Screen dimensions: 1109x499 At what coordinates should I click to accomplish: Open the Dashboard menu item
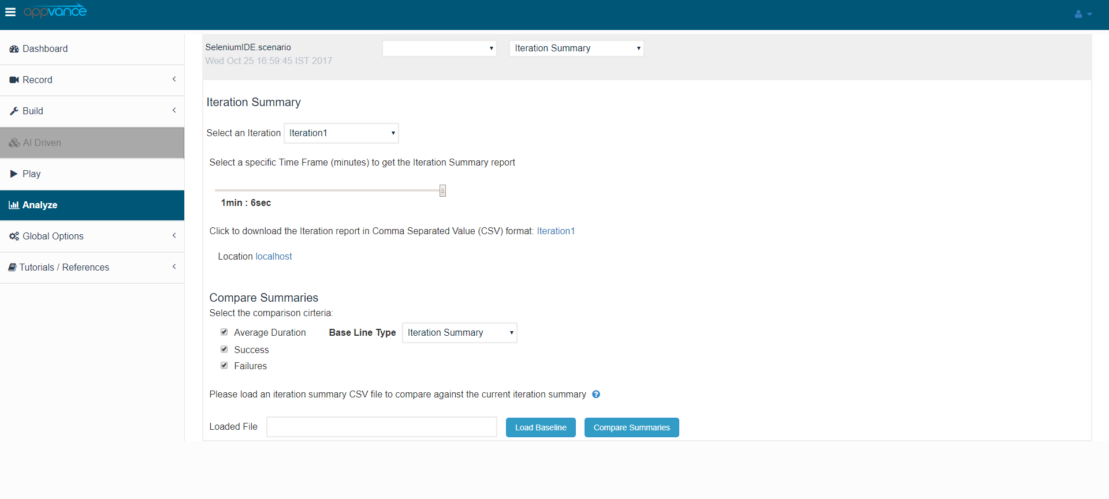coord(92,49)
